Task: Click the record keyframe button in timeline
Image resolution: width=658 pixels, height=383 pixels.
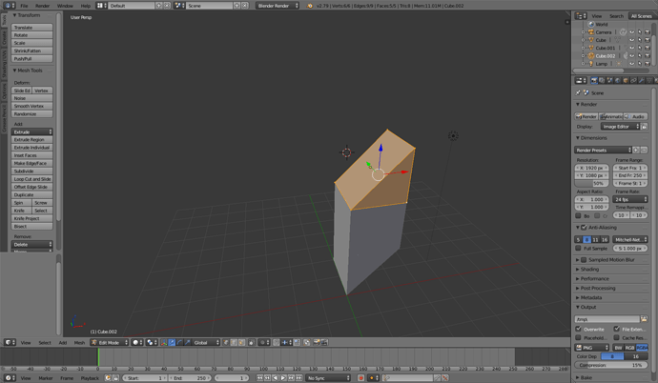Action: (360, 378)
